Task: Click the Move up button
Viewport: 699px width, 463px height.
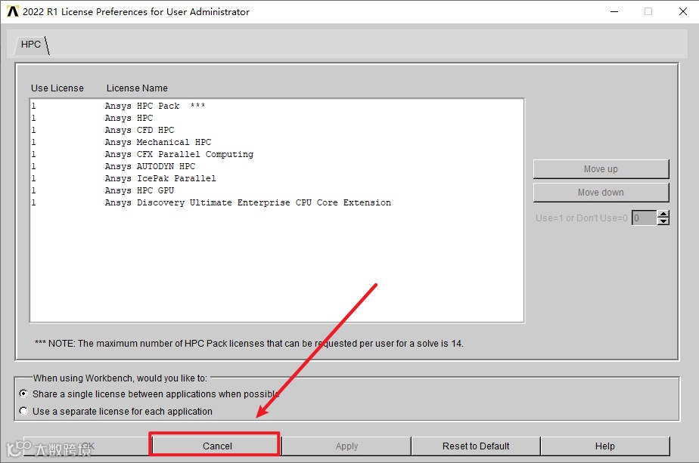Action: [x=601, y=169]
